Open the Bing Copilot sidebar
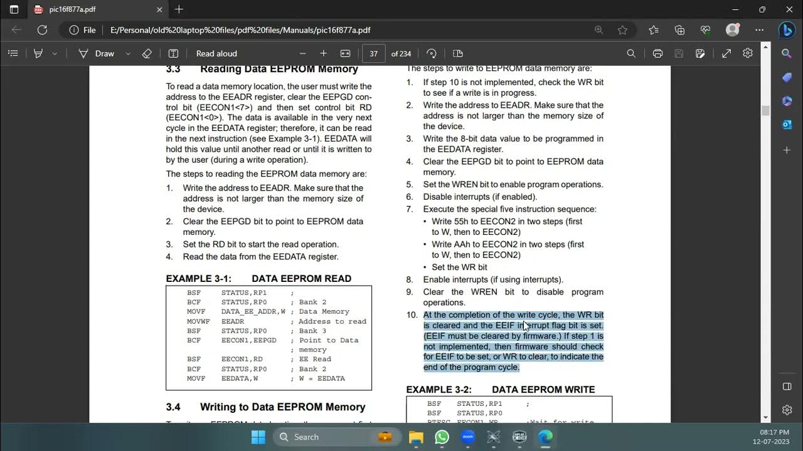Viewport: 803px width, 451px height. coord(787,29)
